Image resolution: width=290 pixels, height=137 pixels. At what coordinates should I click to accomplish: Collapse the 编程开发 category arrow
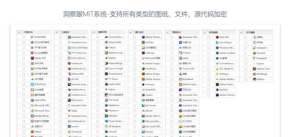(93, 32)
